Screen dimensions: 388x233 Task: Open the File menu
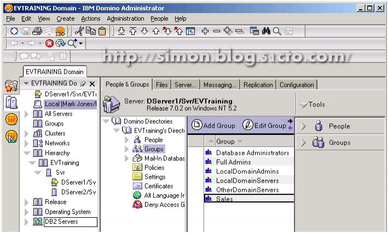(10, 19)
